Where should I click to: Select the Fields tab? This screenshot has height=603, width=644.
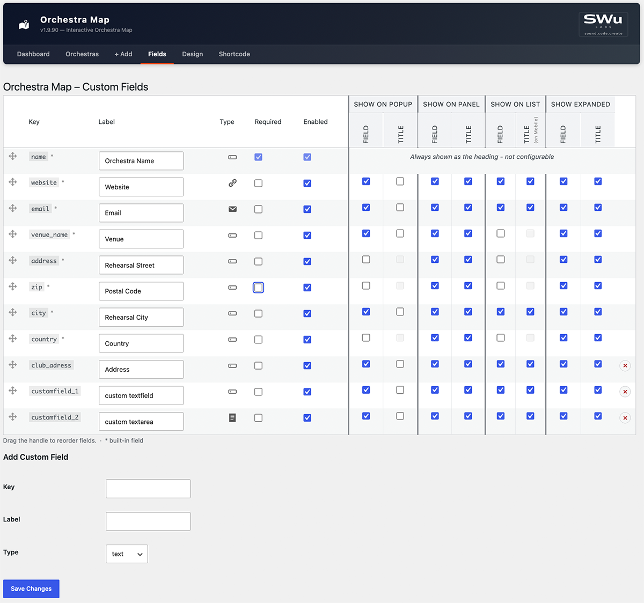[x=157, y=54]
